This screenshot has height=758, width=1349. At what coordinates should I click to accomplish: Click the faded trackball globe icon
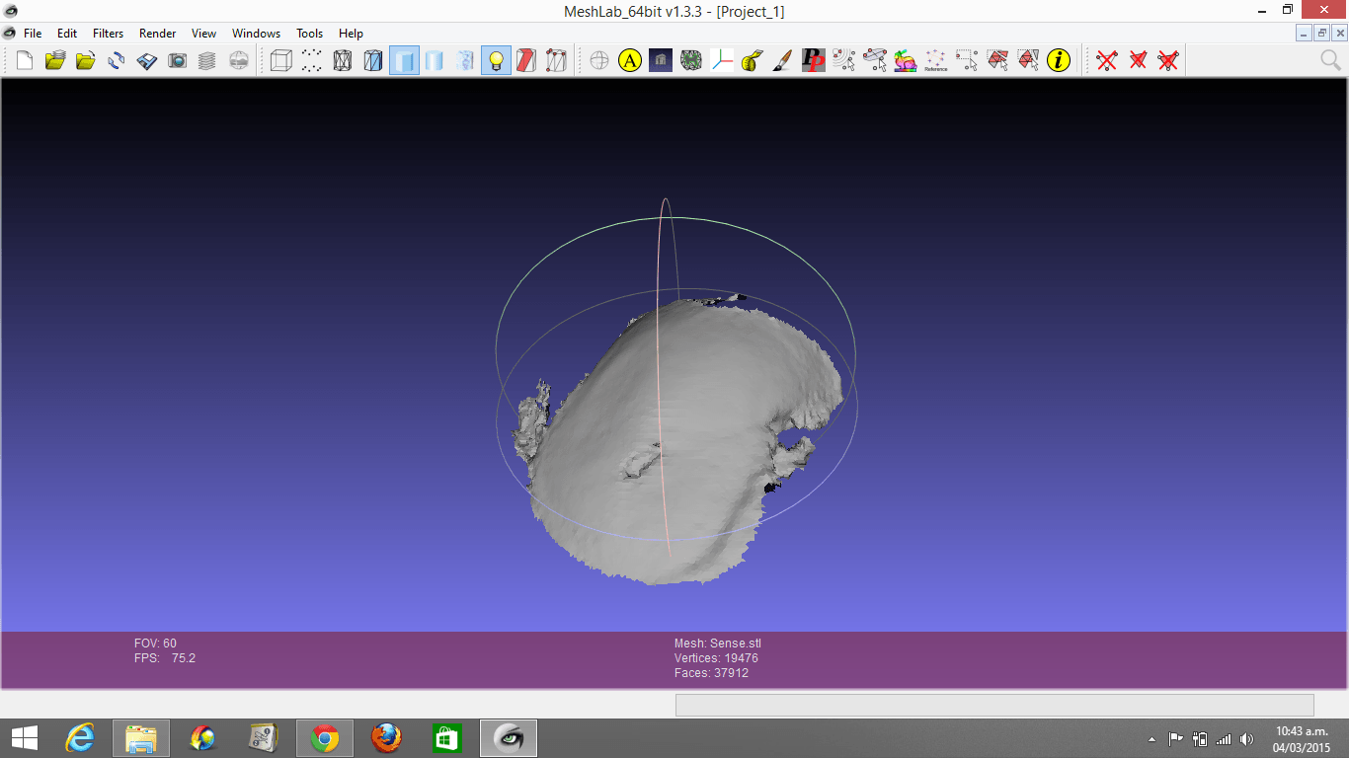(599, 61)
